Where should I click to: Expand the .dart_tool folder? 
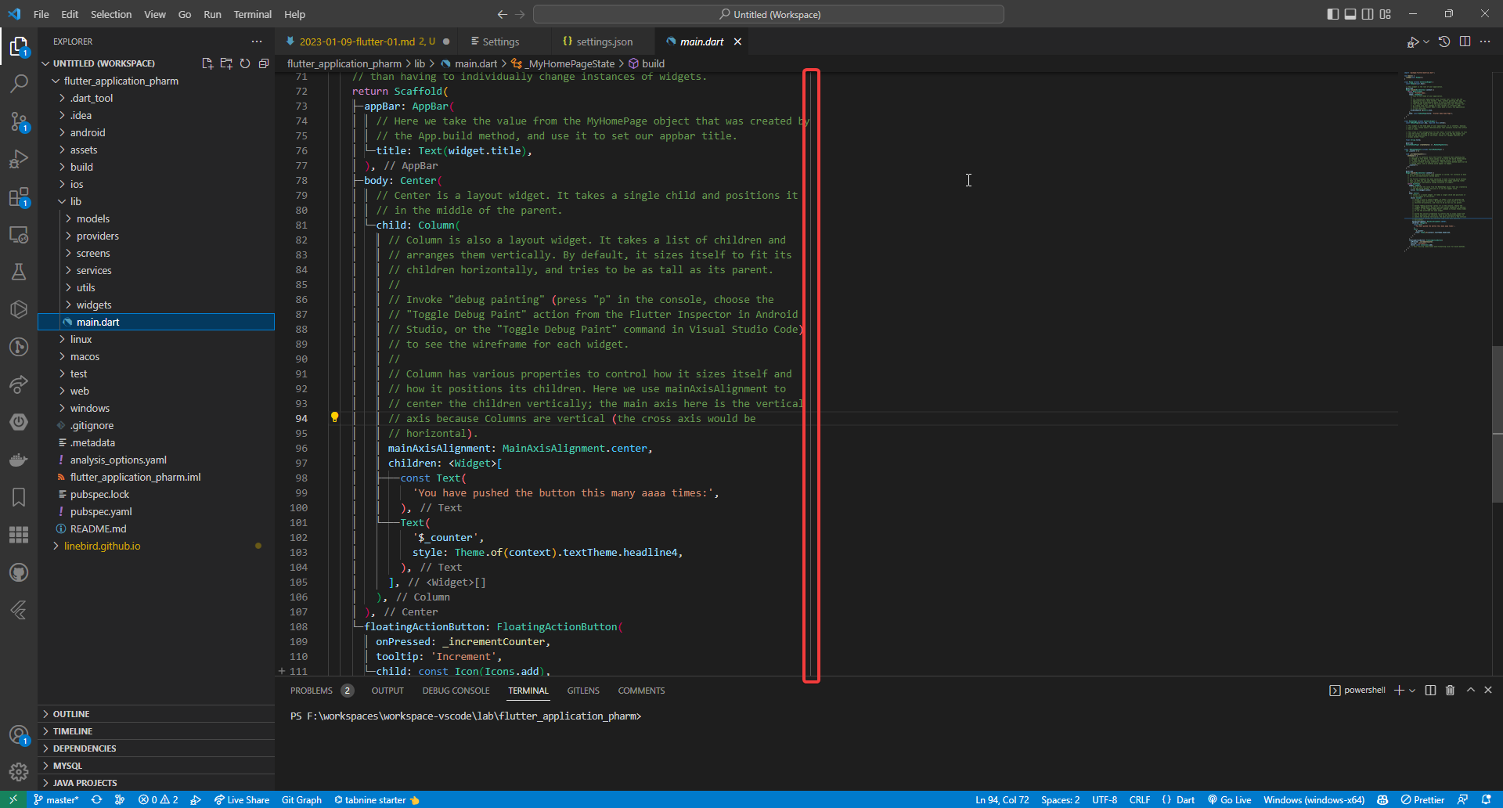(92, 98)
